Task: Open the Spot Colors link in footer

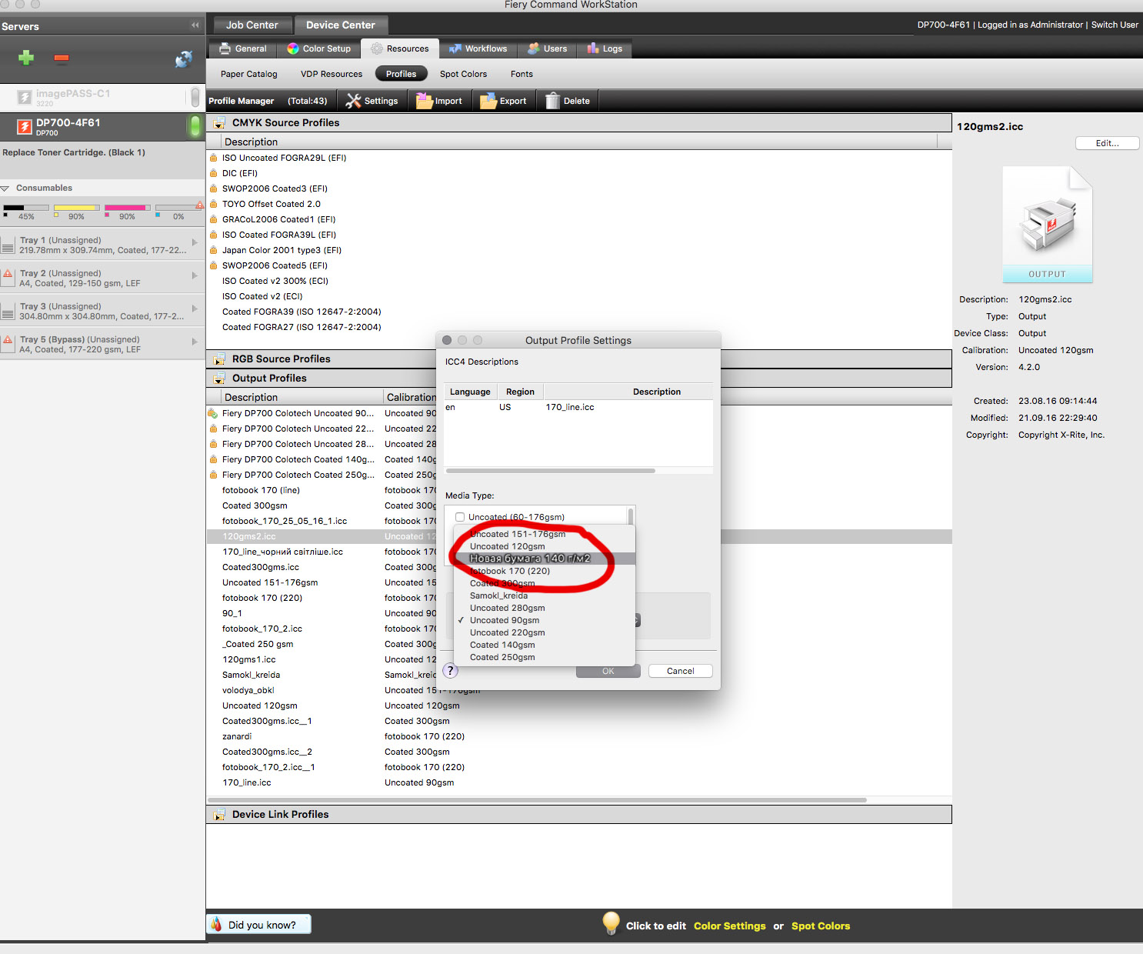Action: click(821, 926)
